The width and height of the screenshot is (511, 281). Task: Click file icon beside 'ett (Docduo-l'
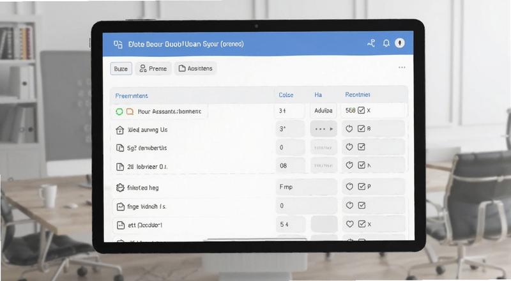pos(121,225)
